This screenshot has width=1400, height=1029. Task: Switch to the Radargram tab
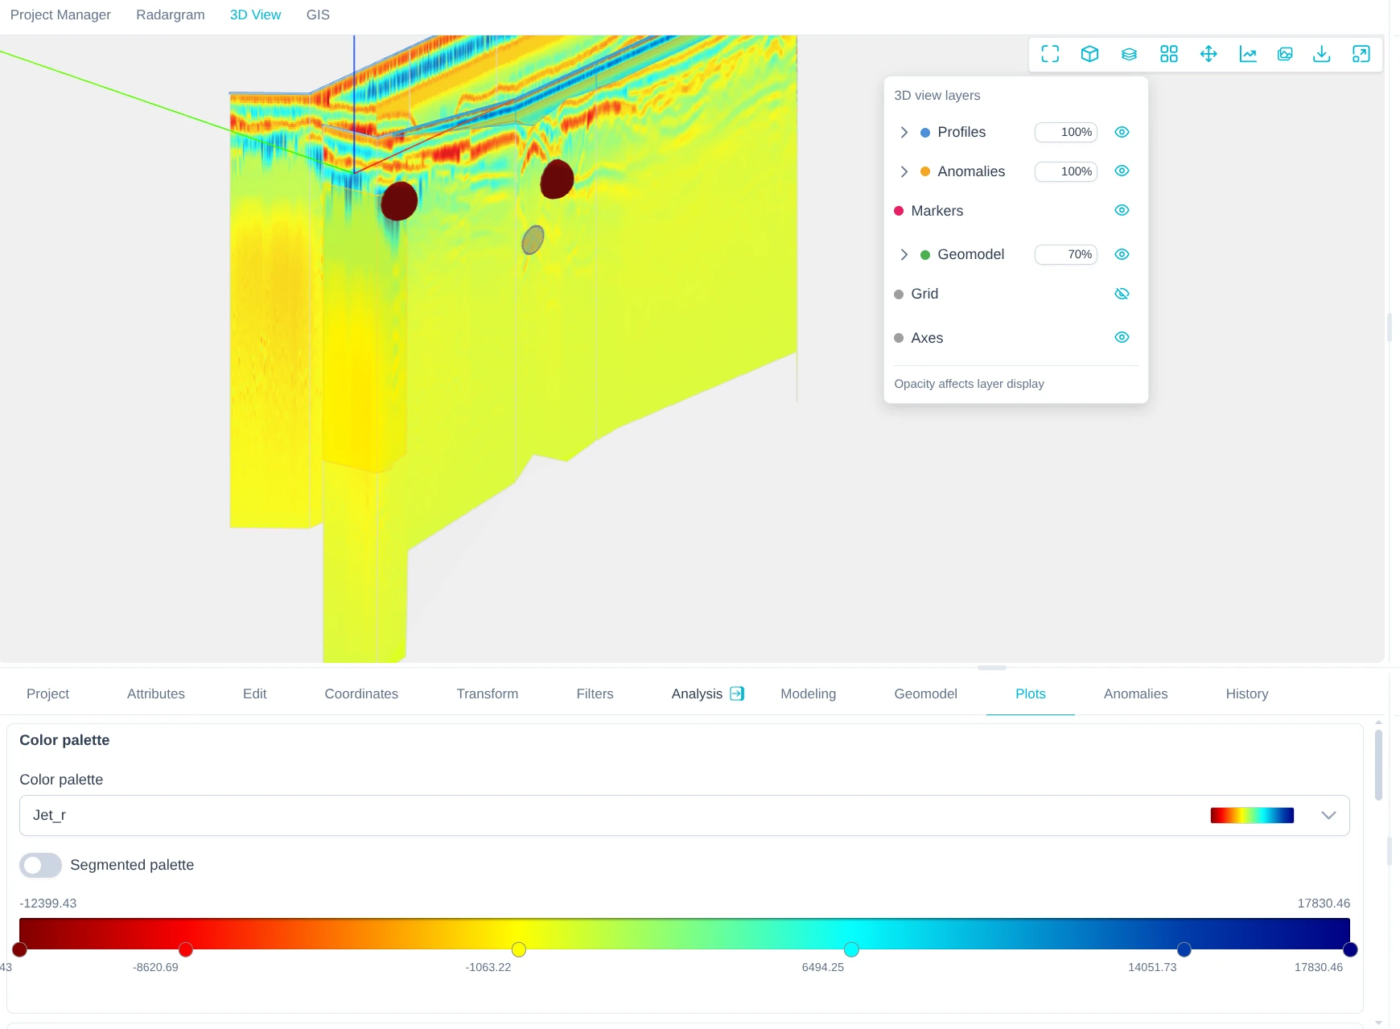pos(170,14)
